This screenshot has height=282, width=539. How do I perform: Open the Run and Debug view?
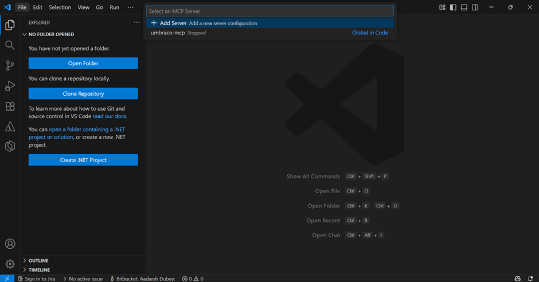(x=10, y=86)
